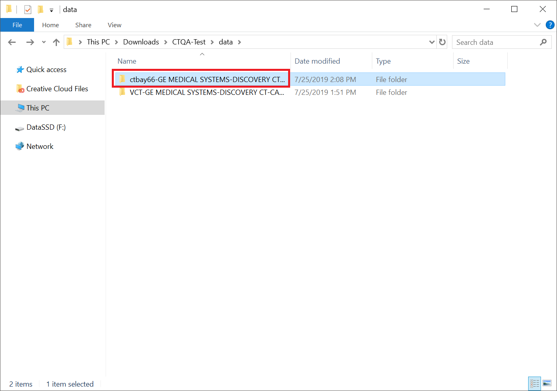
Task: Go back with the Back arrow
Action: pos(12,42)
